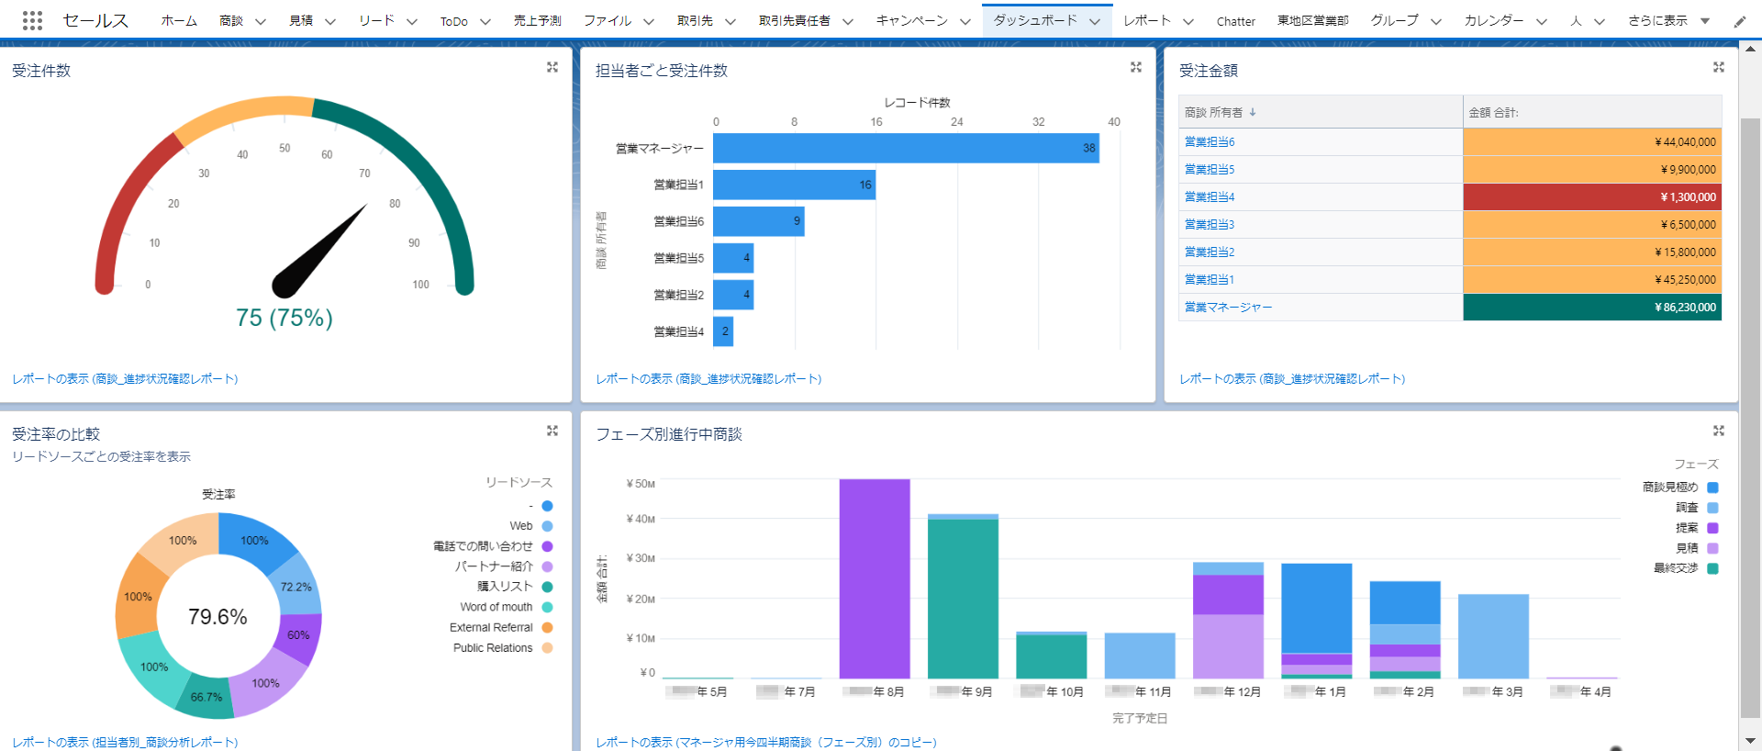The width and height of the screenshot is (1762, 751).
Task: Open the 商談 tab dropdown chevron
Action: 260,21
